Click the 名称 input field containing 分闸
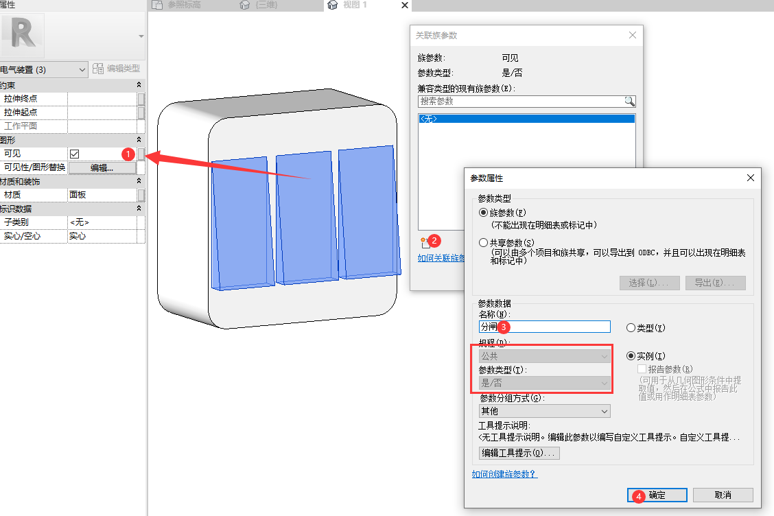 [x=544, y=327]
